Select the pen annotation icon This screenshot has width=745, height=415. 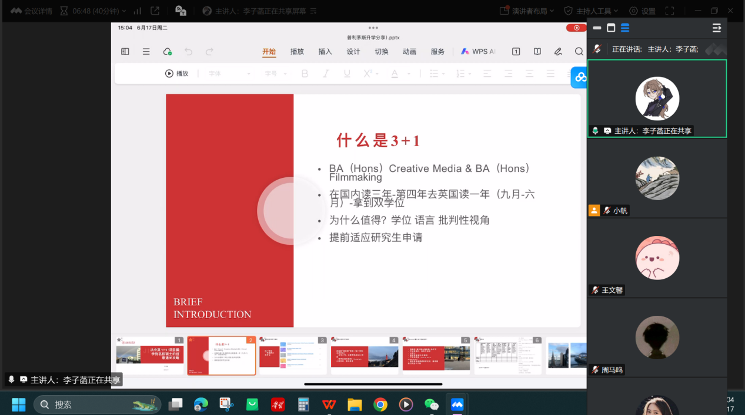point(558,52)
